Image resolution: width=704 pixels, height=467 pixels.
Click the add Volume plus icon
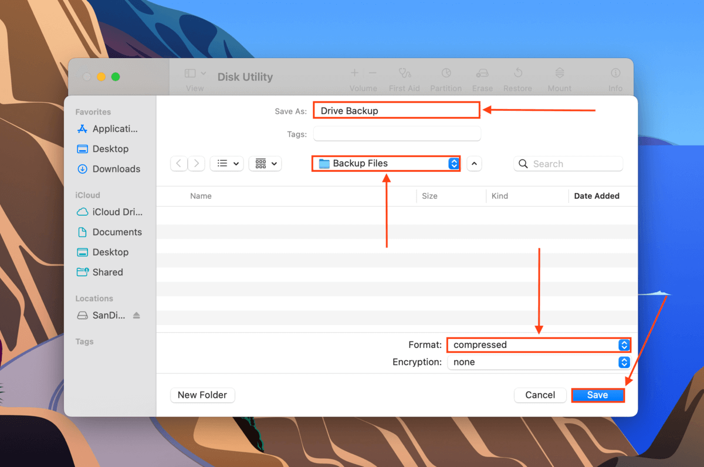point(354,73)
